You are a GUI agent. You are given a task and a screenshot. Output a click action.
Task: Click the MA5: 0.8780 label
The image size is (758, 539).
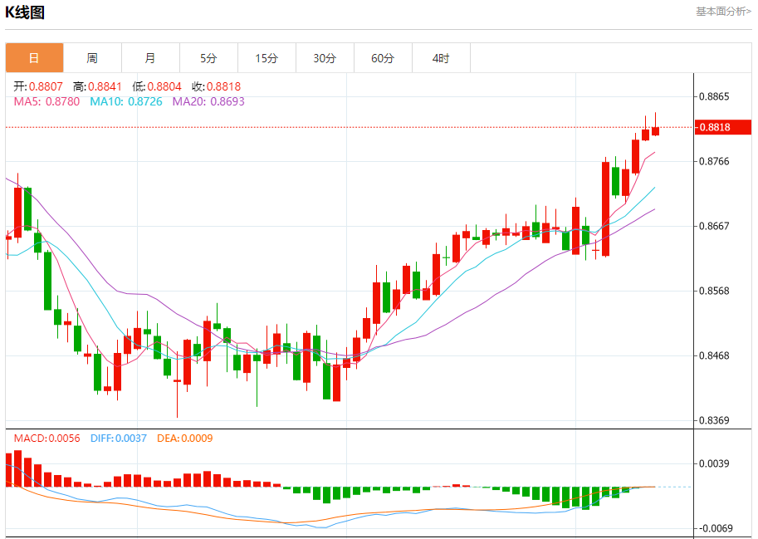46,101
